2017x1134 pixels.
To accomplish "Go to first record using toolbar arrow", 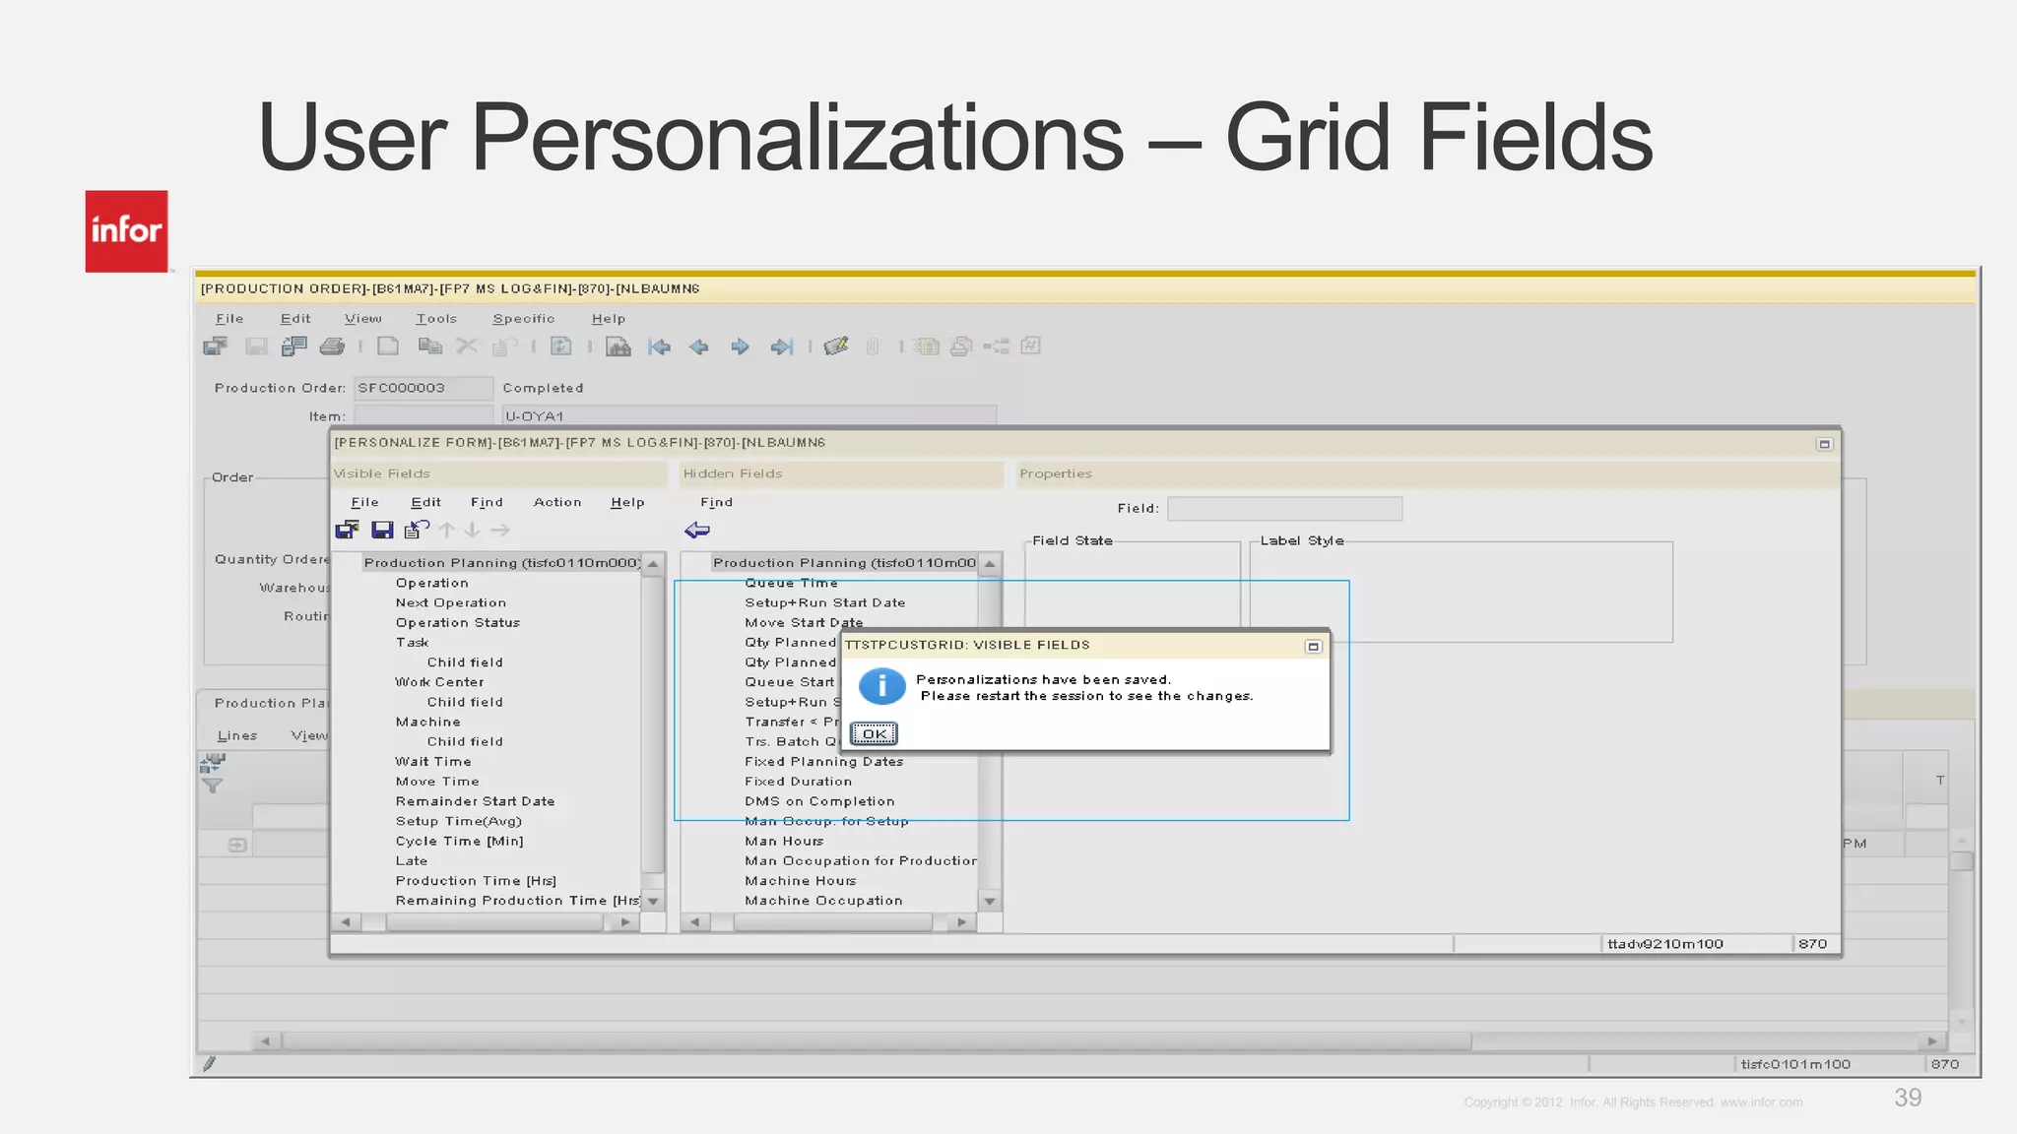I will coord(659,346).
